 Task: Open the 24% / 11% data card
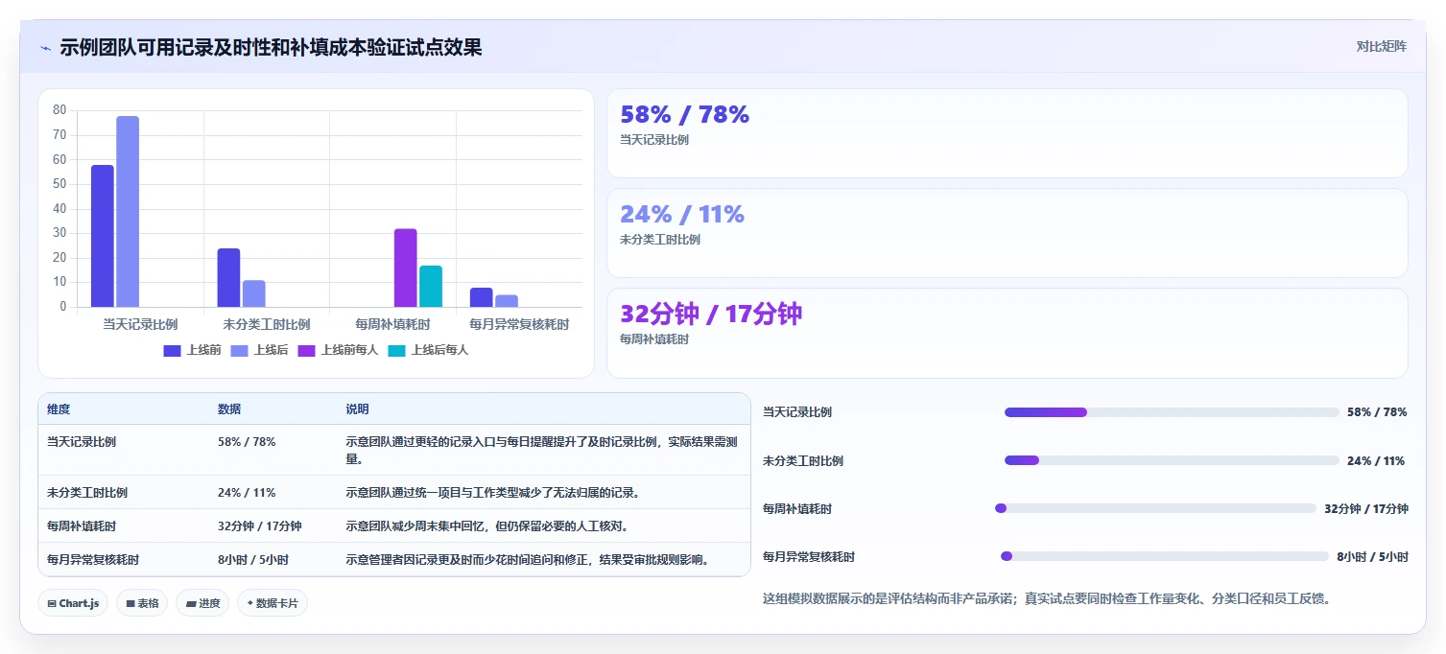click(1007, 233)
